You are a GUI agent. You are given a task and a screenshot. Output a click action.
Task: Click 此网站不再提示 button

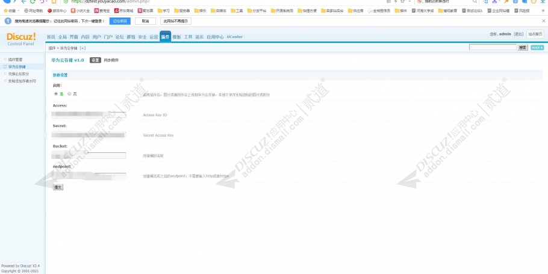[176, 21]
